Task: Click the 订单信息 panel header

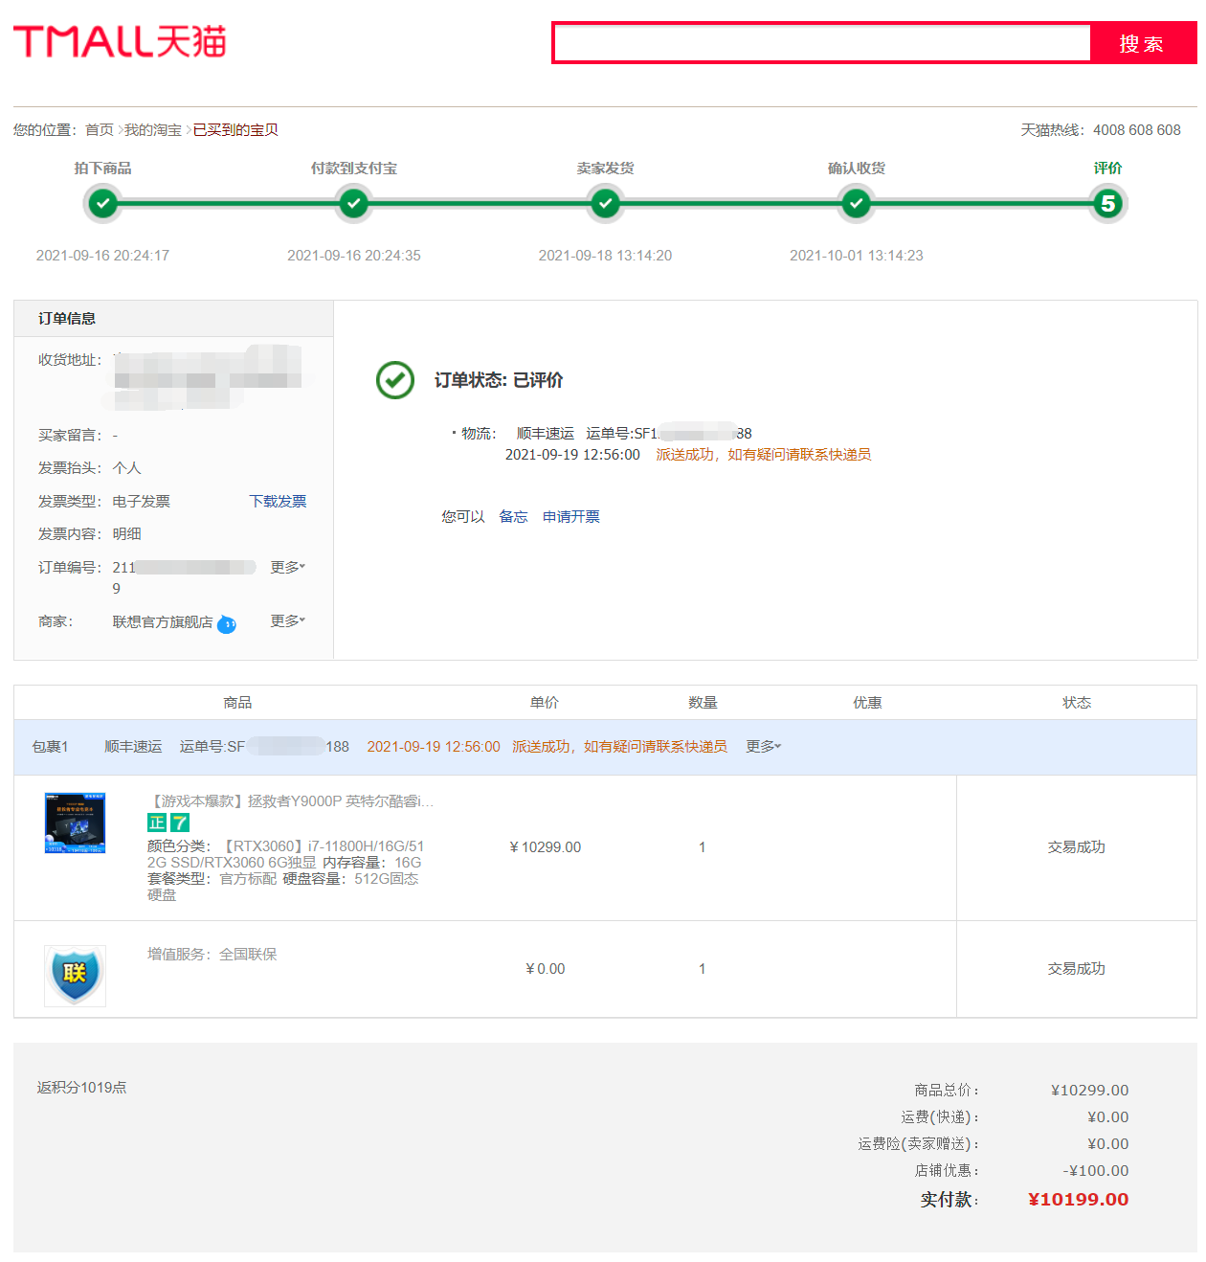Action: click(x=173, y=319)
